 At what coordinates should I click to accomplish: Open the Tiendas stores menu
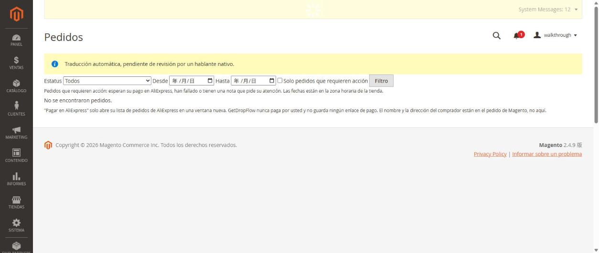point(16,202)
